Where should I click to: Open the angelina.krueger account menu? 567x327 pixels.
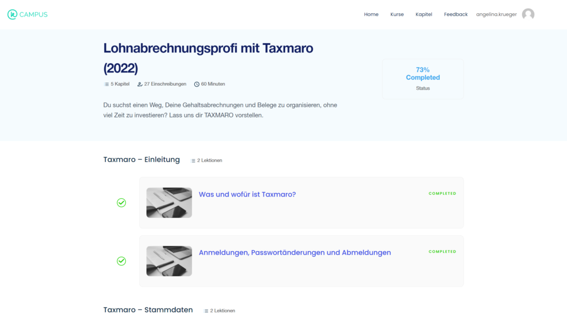pyautogui.click(x=497, y=14)
